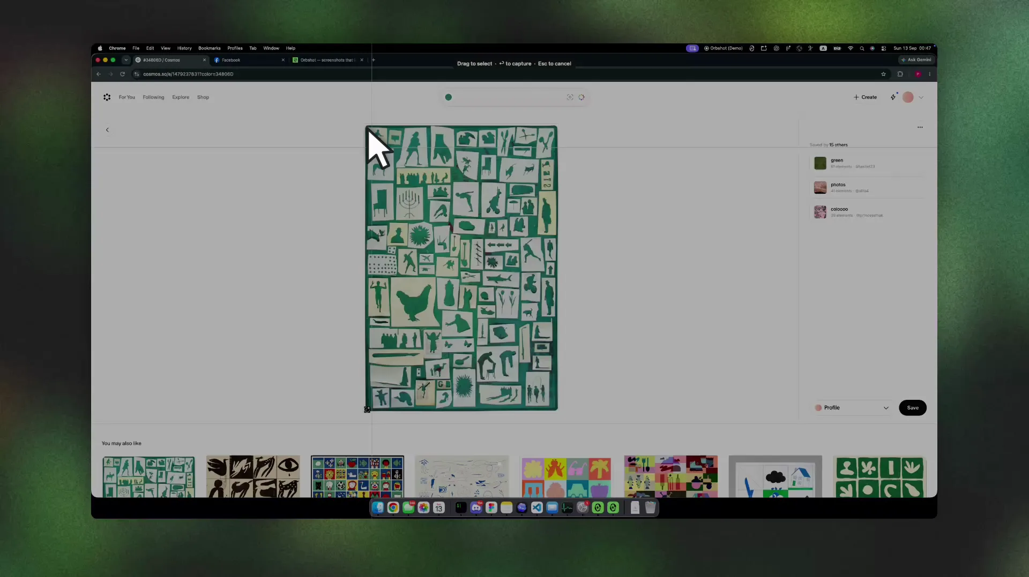Open Control Center in the menu bar

884,48
